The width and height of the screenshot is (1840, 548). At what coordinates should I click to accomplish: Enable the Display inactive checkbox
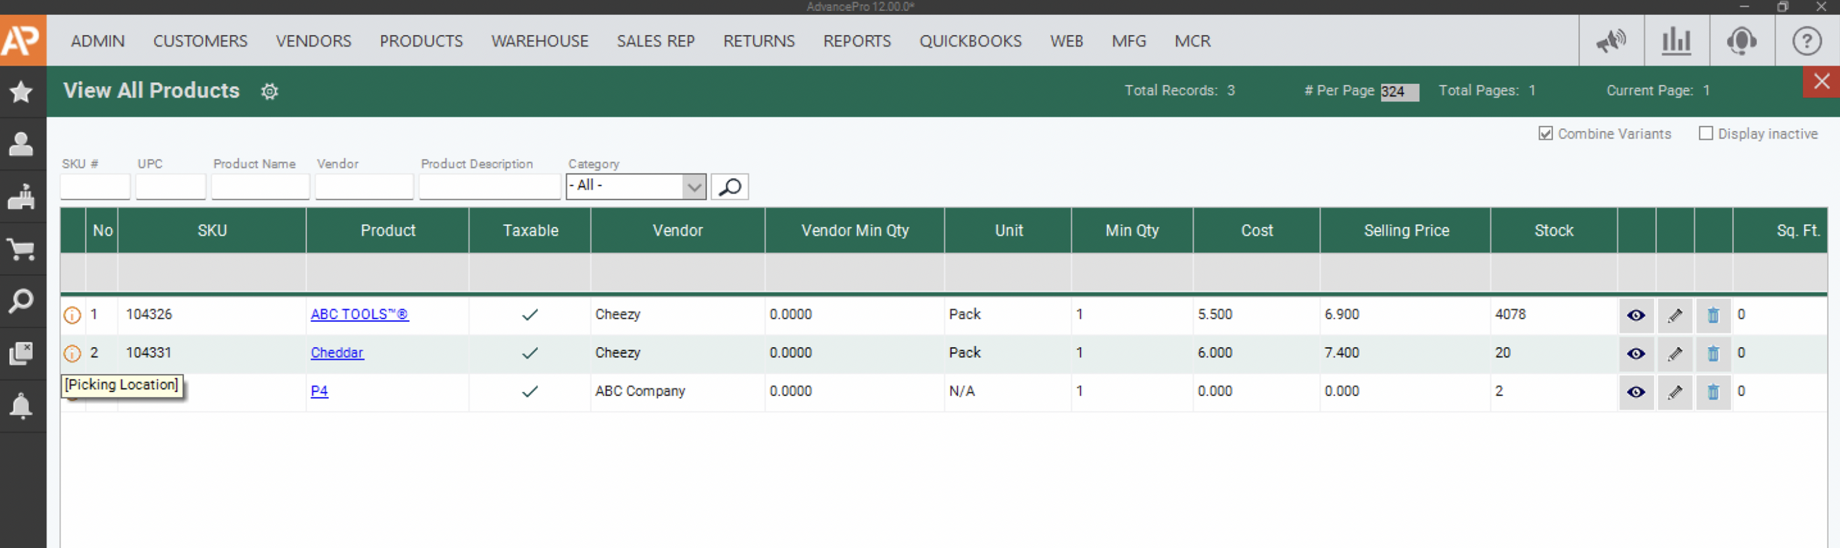pos(1705,134)
